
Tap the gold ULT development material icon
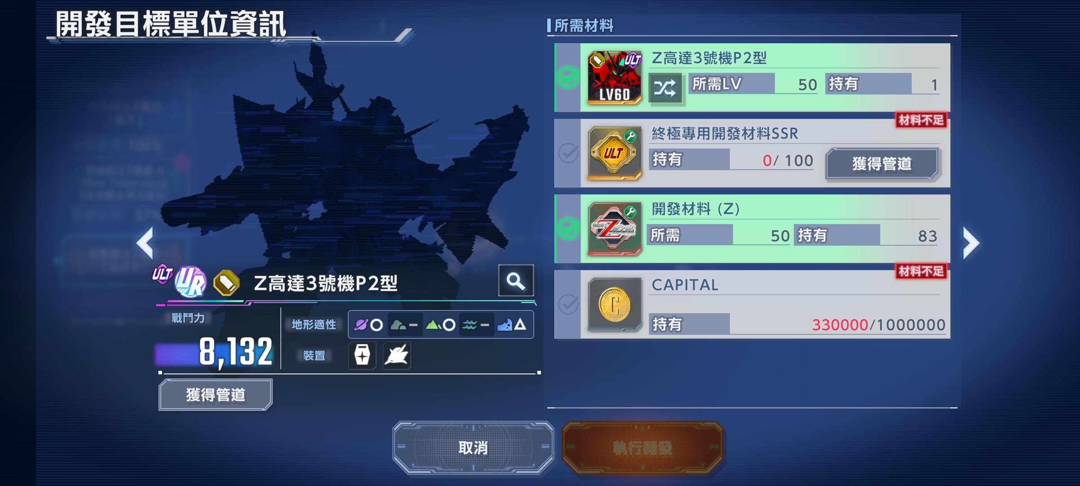pos(614,153)
